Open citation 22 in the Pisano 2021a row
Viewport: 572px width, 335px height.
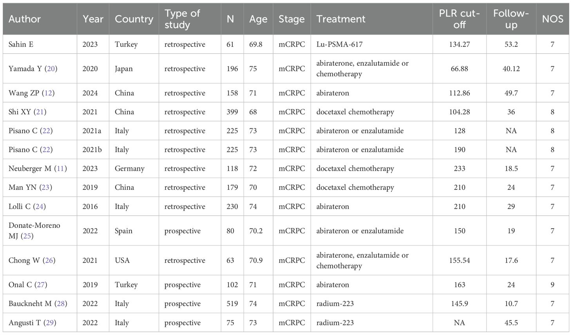tap(46, 131)
